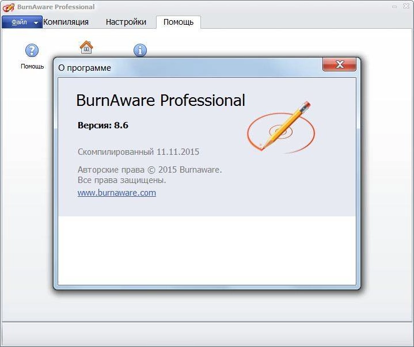Click the blue info about icon
414x347 pixels.
point(140,50)
